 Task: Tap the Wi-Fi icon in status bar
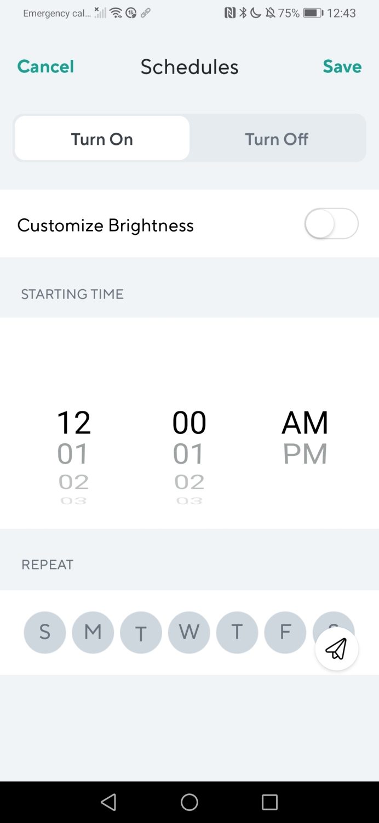pyautogui.click(x=116, y=13)
